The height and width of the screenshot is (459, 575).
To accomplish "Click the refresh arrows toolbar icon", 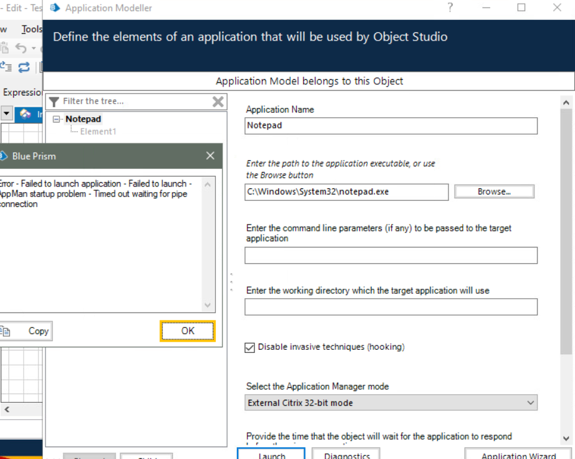I will (24, 67).
